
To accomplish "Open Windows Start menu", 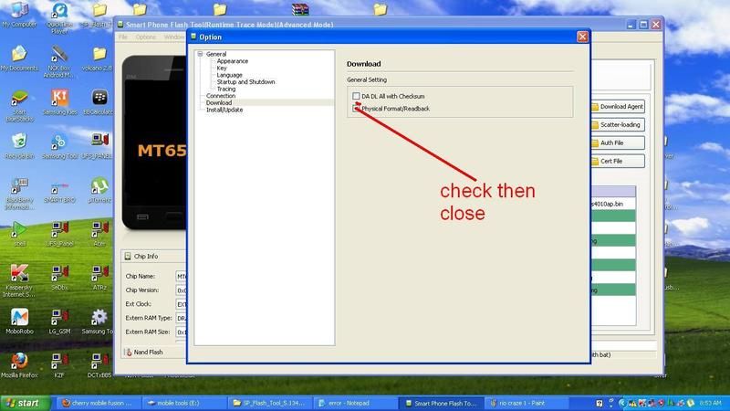I will coord(26,403).
